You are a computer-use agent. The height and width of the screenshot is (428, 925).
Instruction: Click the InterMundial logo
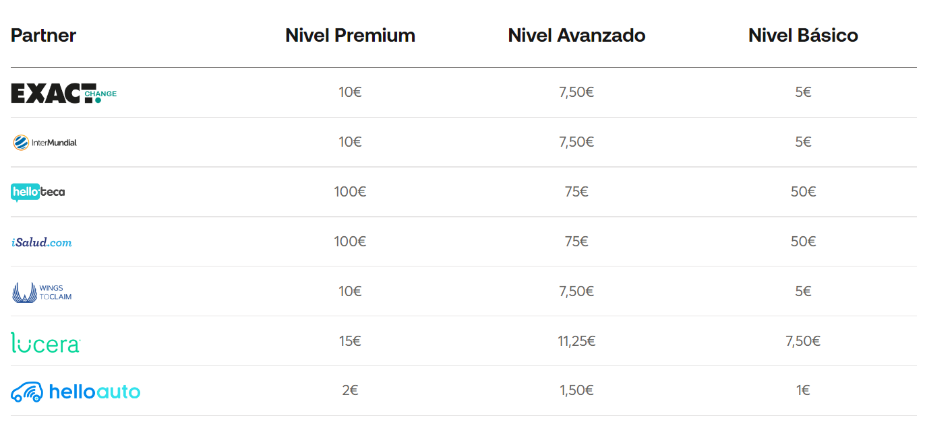click(44, 143)
